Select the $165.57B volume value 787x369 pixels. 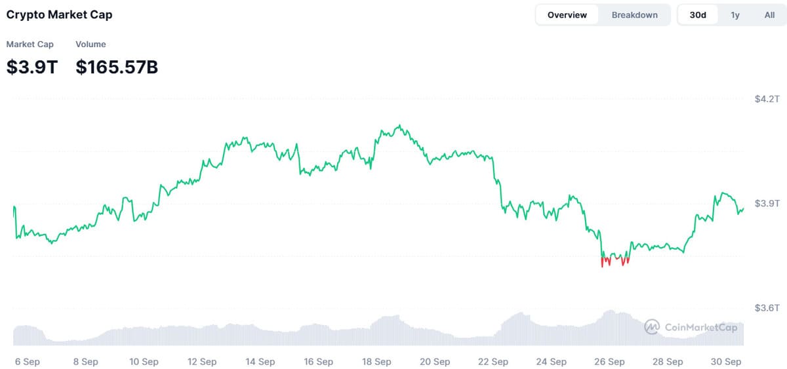117,67
